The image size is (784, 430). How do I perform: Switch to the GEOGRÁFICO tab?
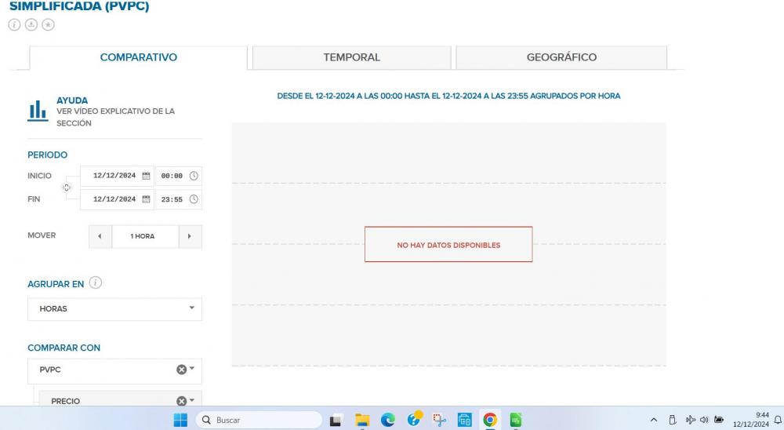(x=561, y=57)
